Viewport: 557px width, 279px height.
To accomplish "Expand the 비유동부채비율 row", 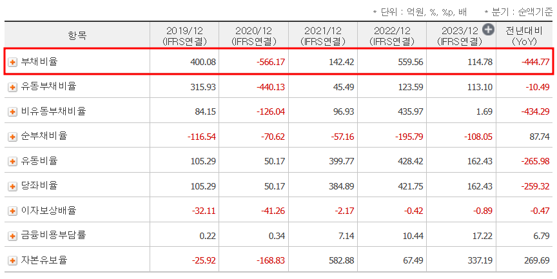I will [x=12, y=112].
